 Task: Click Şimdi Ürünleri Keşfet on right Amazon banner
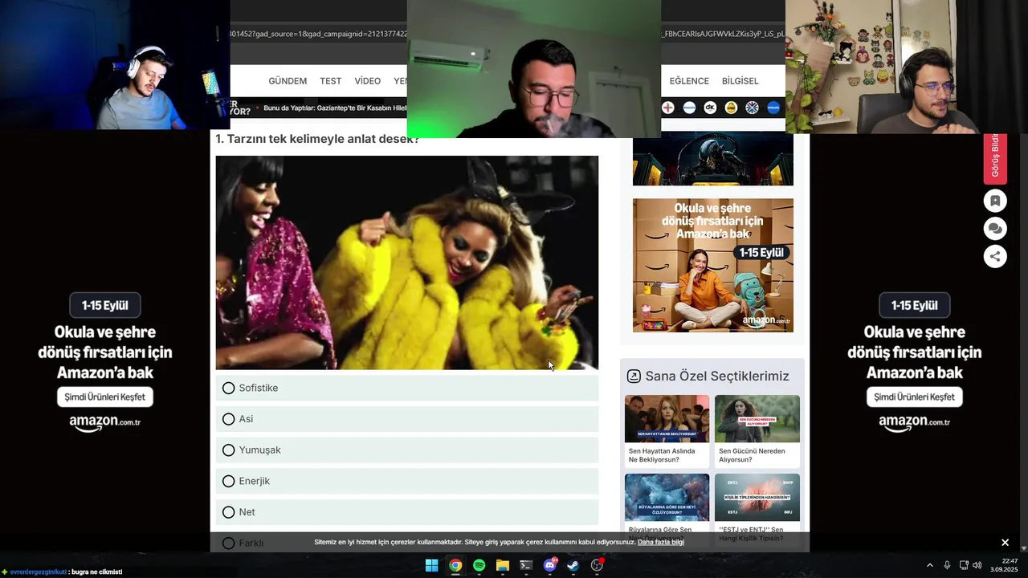pos(914,397)
